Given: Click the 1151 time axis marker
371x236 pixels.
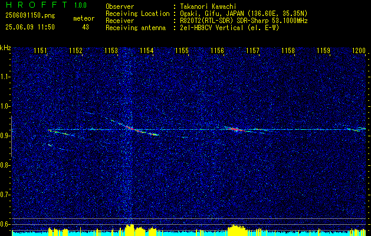Looking at the screenshot, I should tap(40, 50).
